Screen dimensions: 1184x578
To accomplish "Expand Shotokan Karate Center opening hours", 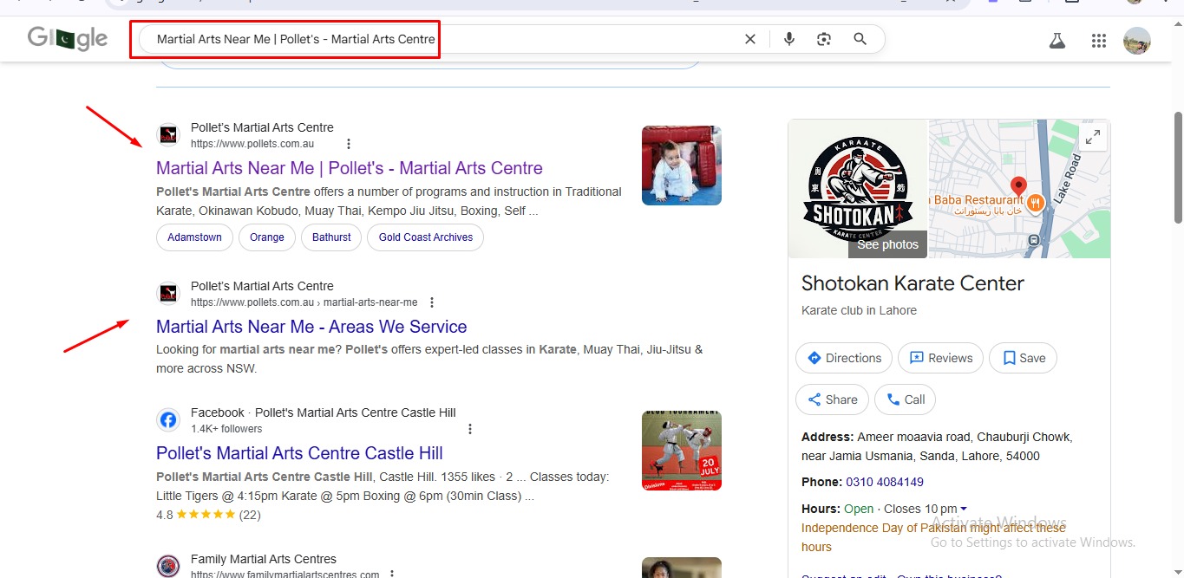I will pyautogui.click(x=963, y=510).
